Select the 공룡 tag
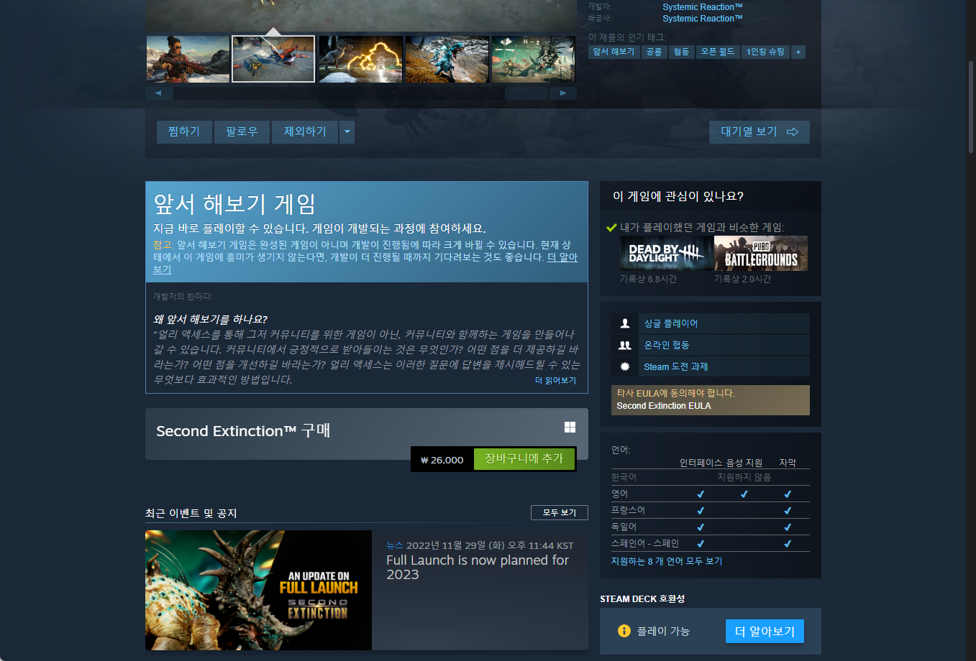This screenshot has width=976, height=661. pos(654,52)
